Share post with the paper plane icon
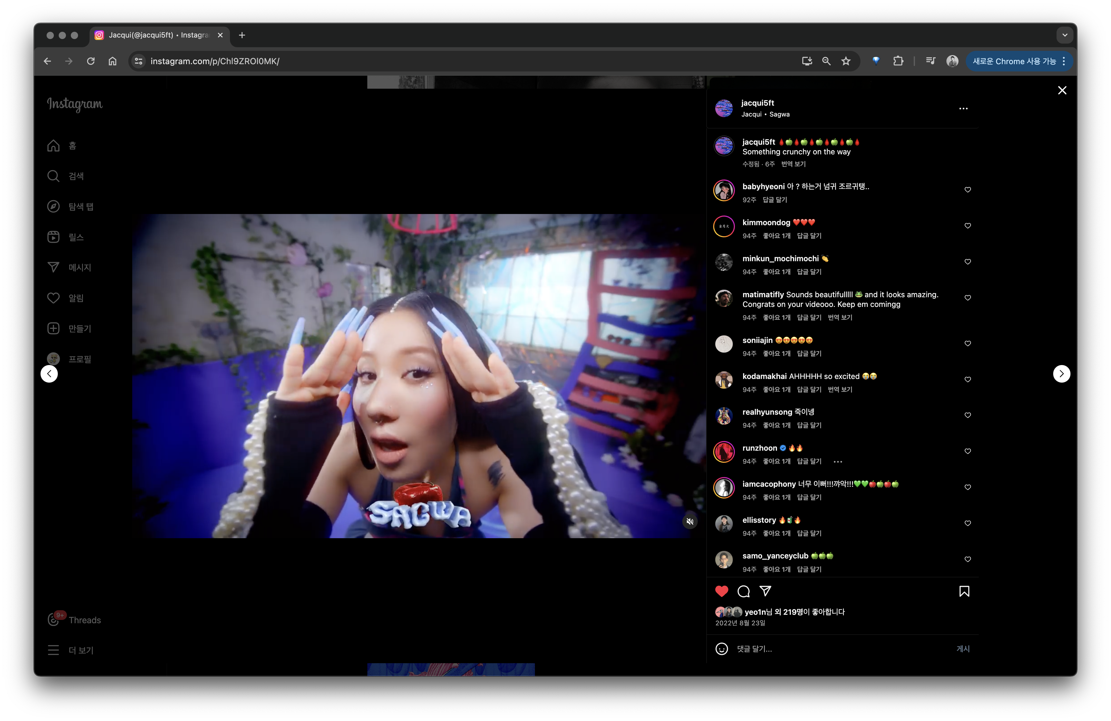This screenshot has height=721, width=1111. 765,591
